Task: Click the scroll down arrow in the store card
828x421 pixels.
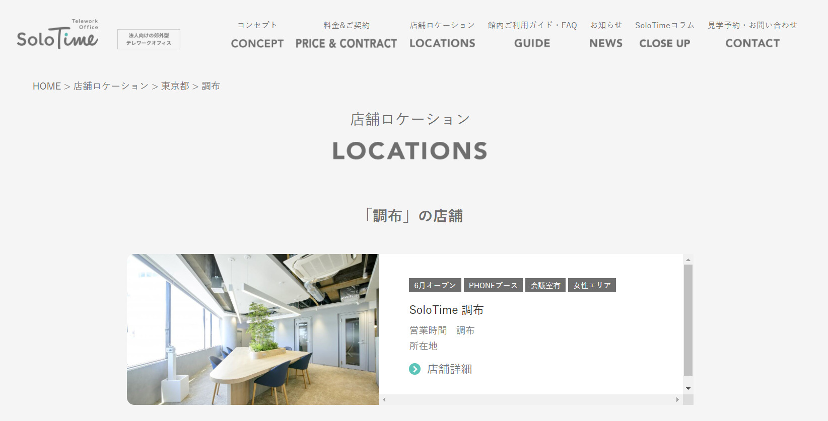Action: [x=688, y=389]
